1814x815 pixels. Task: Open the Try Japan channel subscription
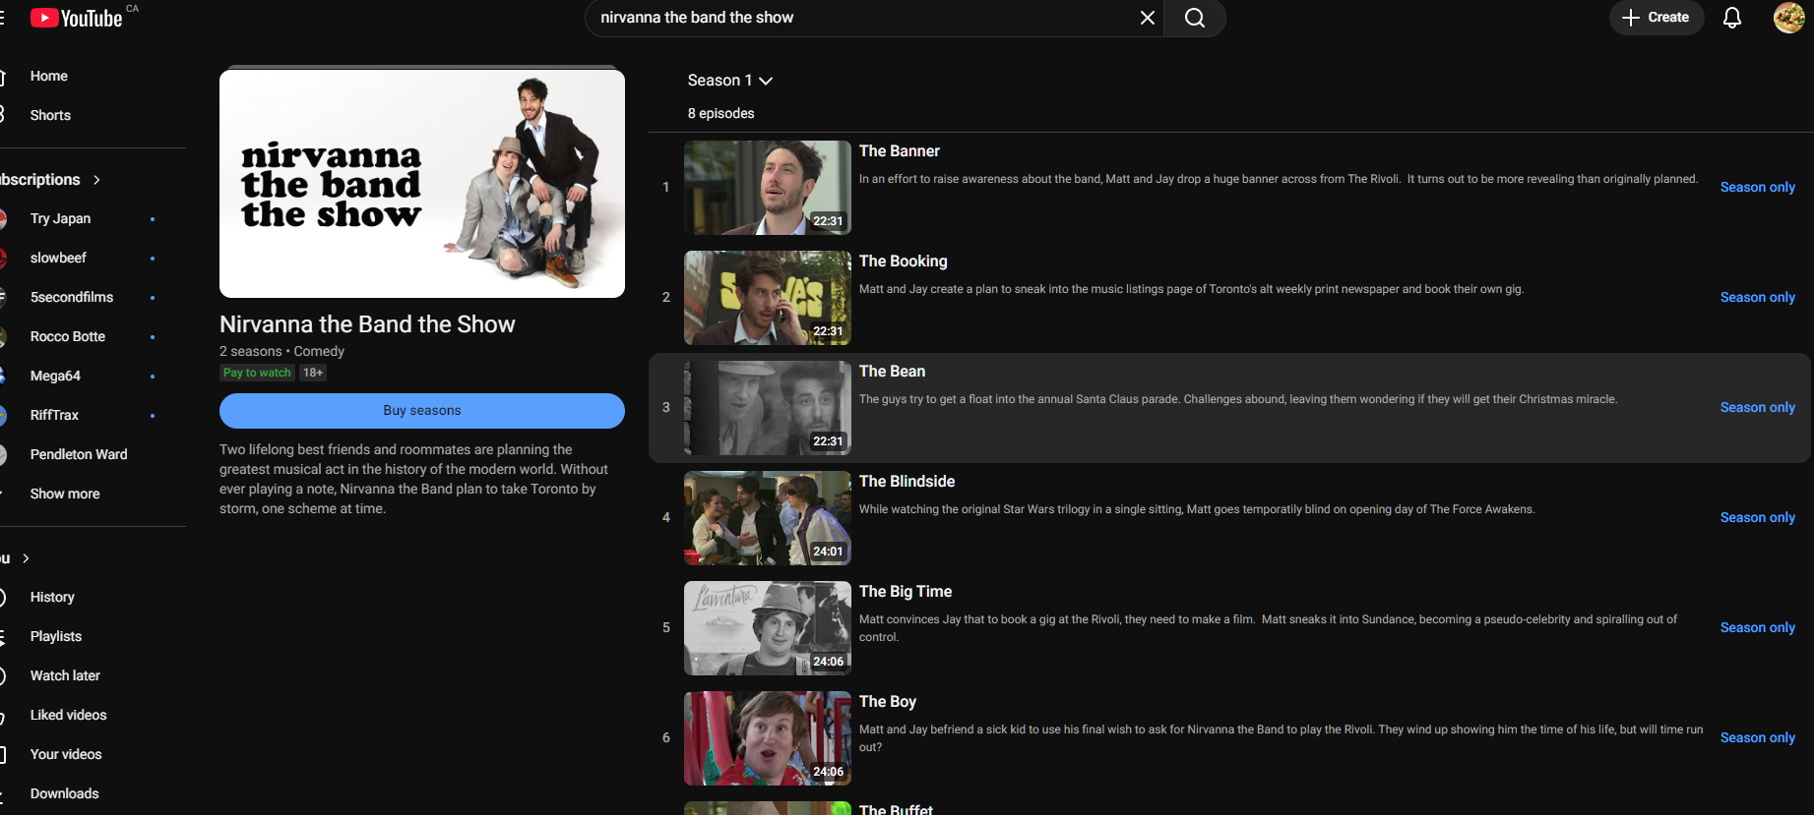(60, 218)
